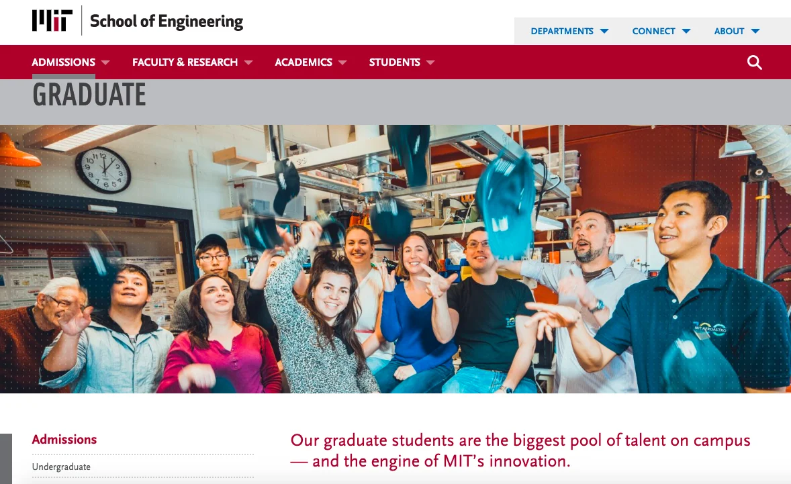Click the arrow next to Departments
The height and width of the screenshot is (484, 791).
604,31
